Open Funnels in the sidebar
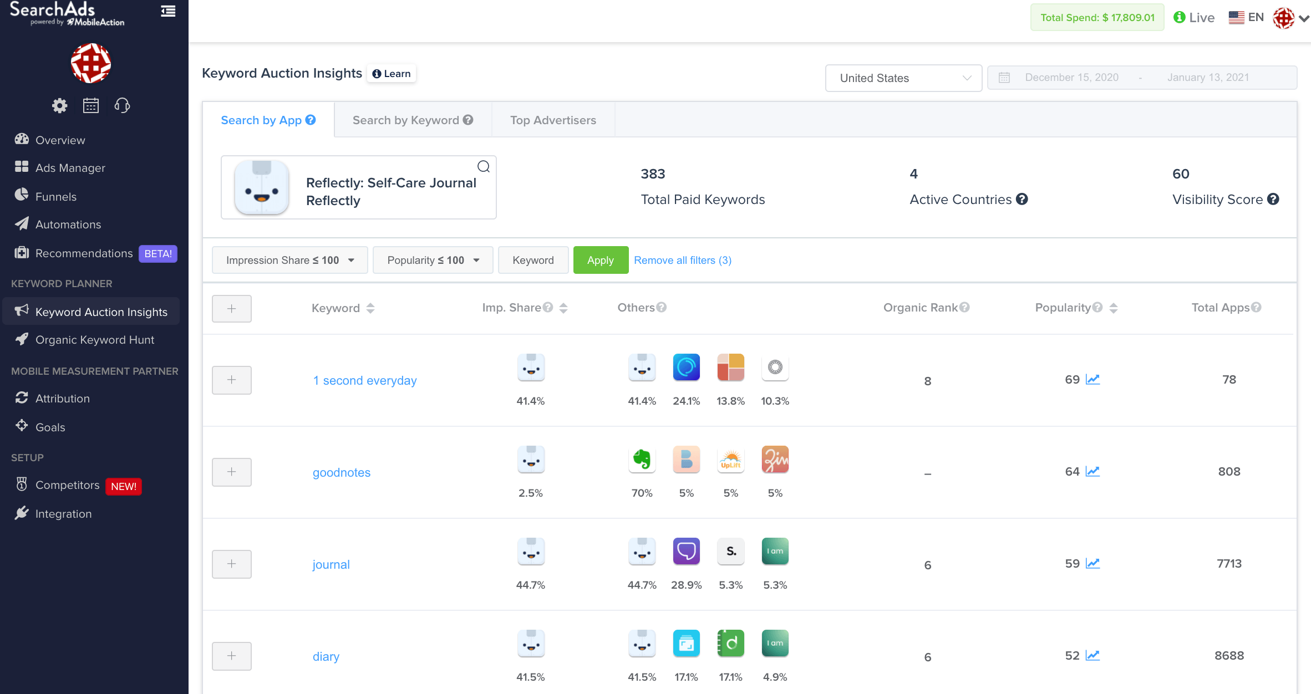 [55, 196]
